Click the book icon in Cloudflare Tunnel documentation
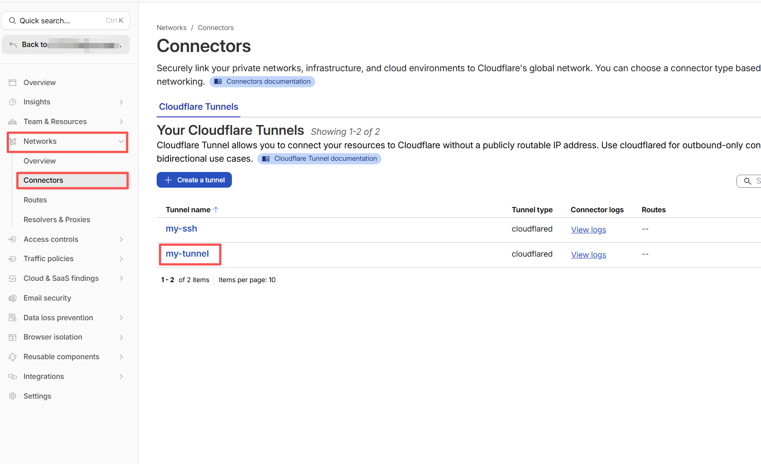 (x=266, y=159)
